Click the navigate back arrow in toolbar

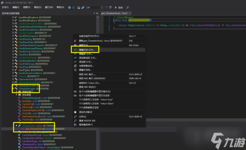click(69, 7)
